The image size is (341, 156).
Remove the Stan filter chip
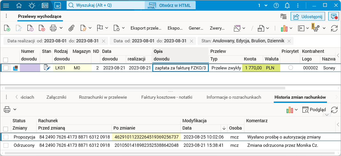coord(289,41)
